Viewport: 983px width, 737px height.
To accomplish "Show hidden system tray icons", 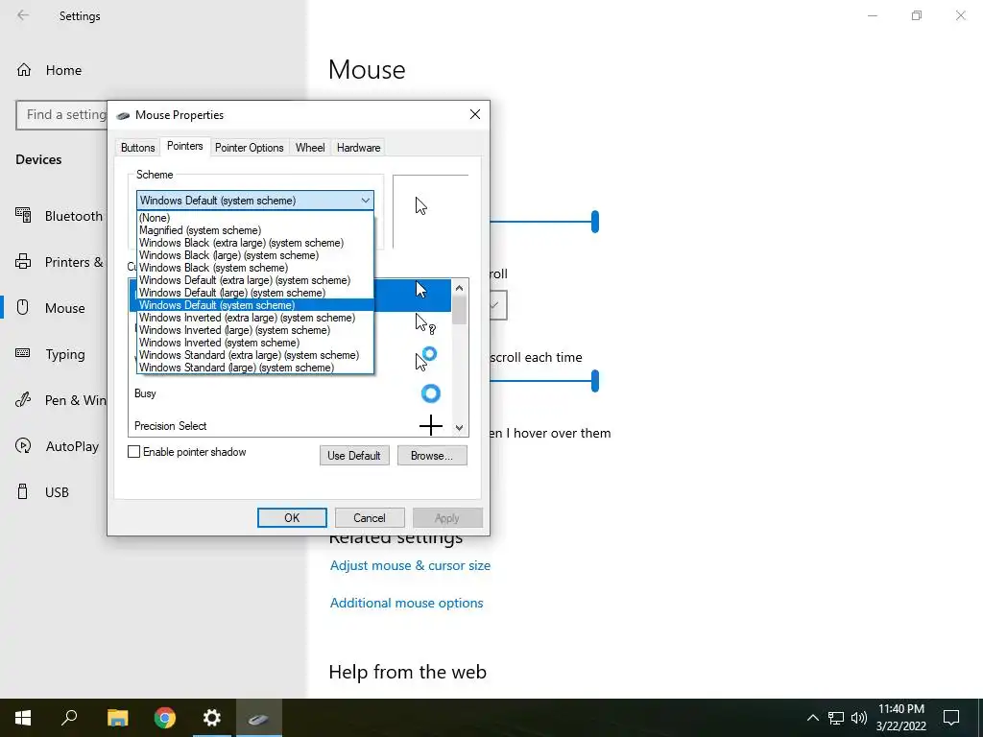I will click(x=812, y=718).
